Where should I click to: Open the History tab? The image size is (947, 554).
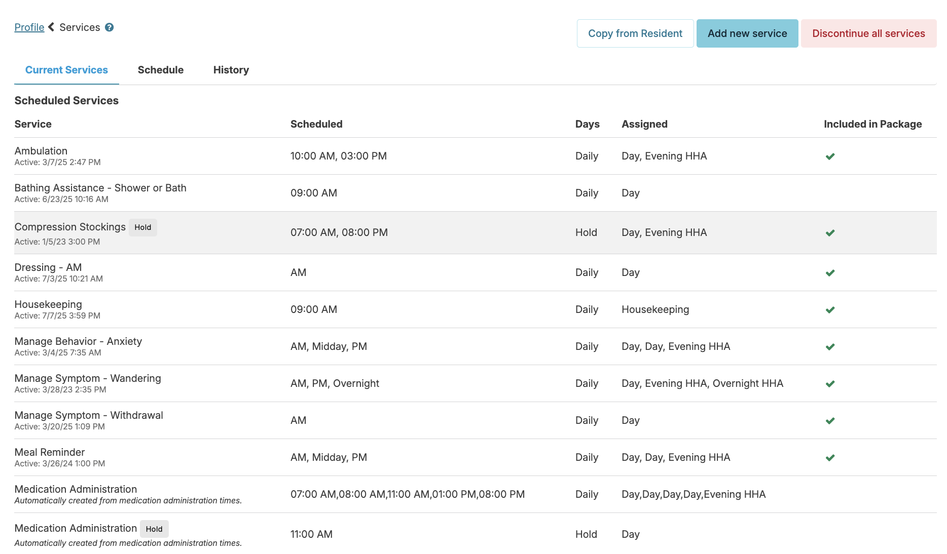231,70
